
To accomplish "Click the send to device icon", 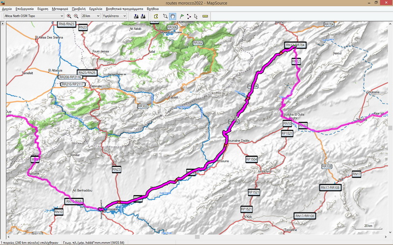I will [136, 16].
